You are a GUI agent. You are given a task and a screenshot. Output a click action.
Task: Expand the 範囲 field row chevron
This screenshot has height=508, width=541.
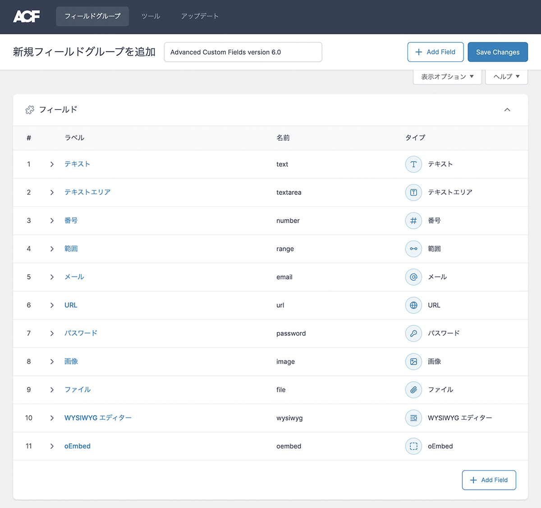tap(52, 249)
